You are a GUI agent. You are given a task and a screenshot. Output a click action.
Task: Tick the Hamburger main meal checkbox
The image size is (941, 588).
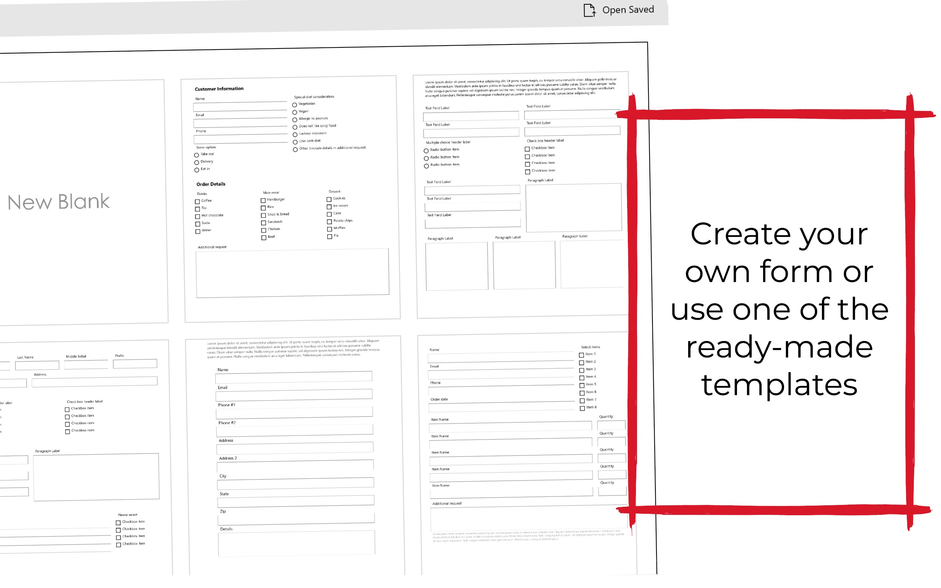click(263, 200)
